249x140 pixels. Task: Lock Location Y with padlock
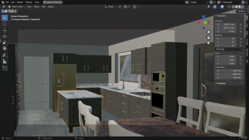pyautogui.click(x=240, y=28)
